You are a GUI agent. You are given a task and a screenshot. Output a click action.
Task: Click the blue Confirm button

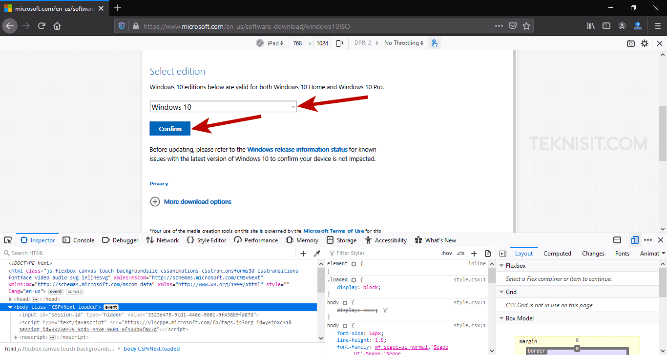[x=170, y=129]
